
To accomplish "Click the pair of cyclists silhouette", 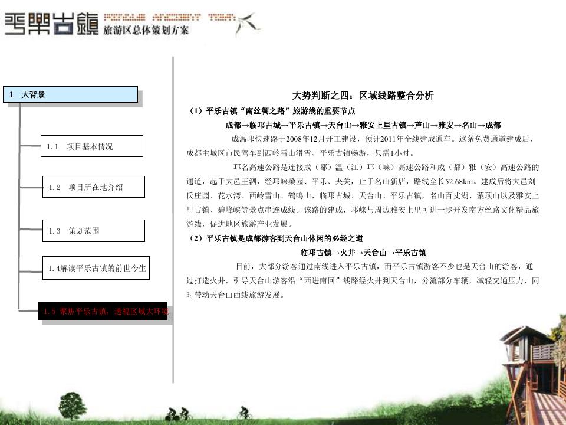I will point(177,413).
